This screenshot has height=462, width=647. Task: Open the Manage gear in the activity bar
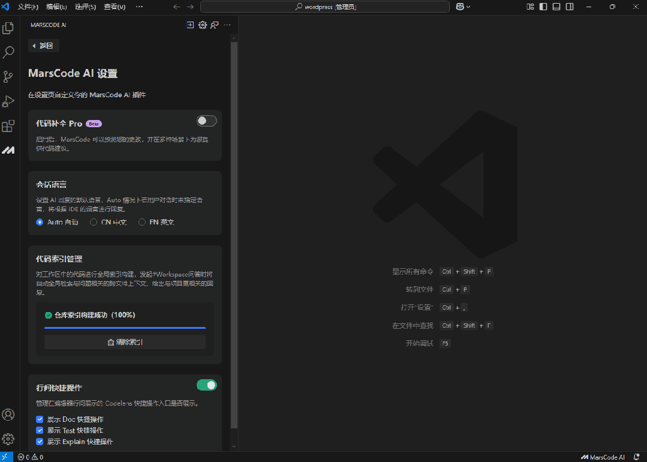[x=8, y=439]
